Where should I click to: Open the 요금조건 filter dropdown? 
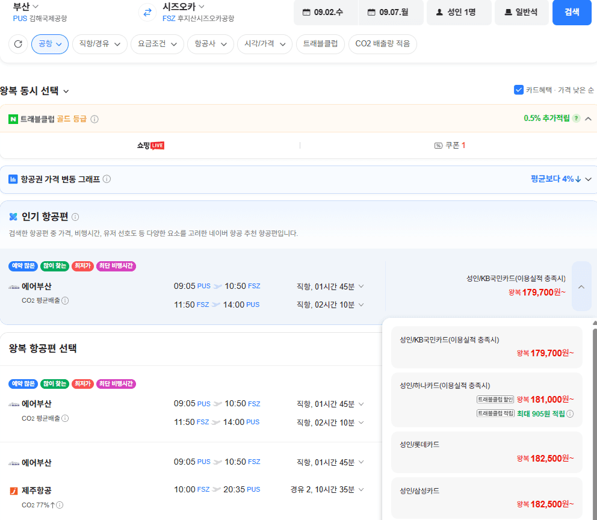pos(157,44)
